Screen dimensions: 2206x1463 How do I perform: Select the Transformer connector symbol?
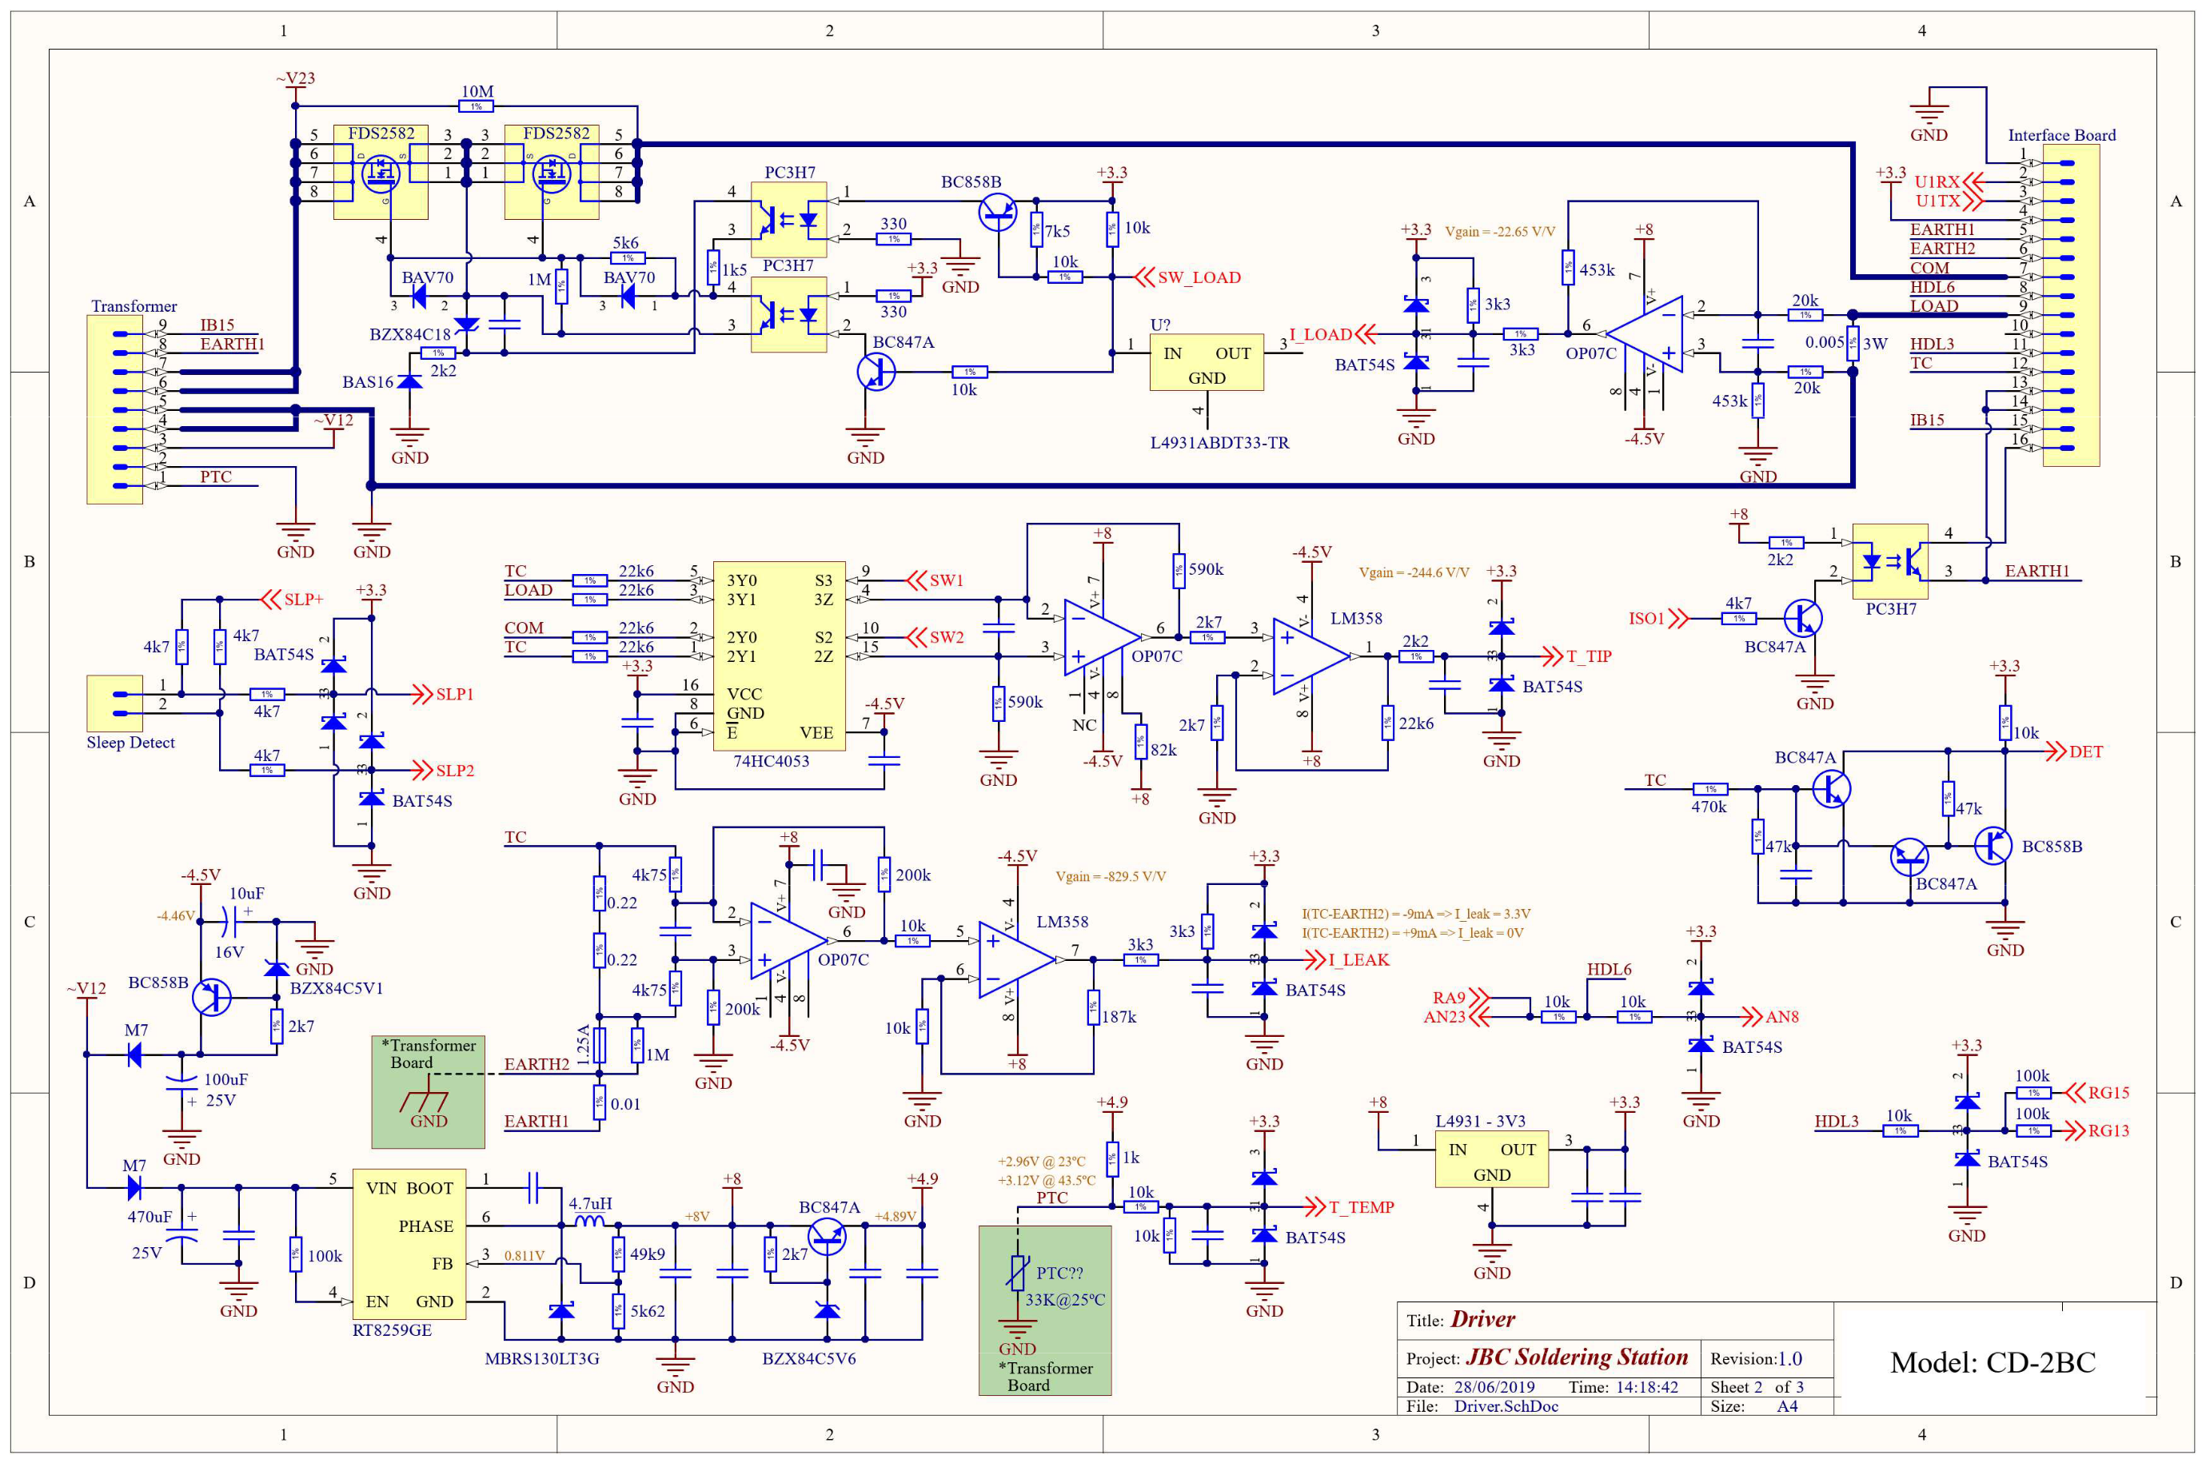115,409
